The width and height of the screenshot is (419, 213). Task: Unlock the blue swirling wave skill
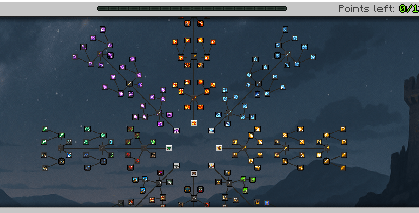(218, 115)
